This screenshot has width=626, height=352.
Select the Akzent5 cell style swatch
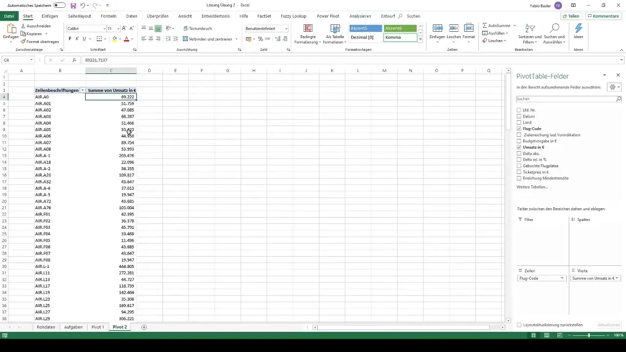[x=366, y=28]
